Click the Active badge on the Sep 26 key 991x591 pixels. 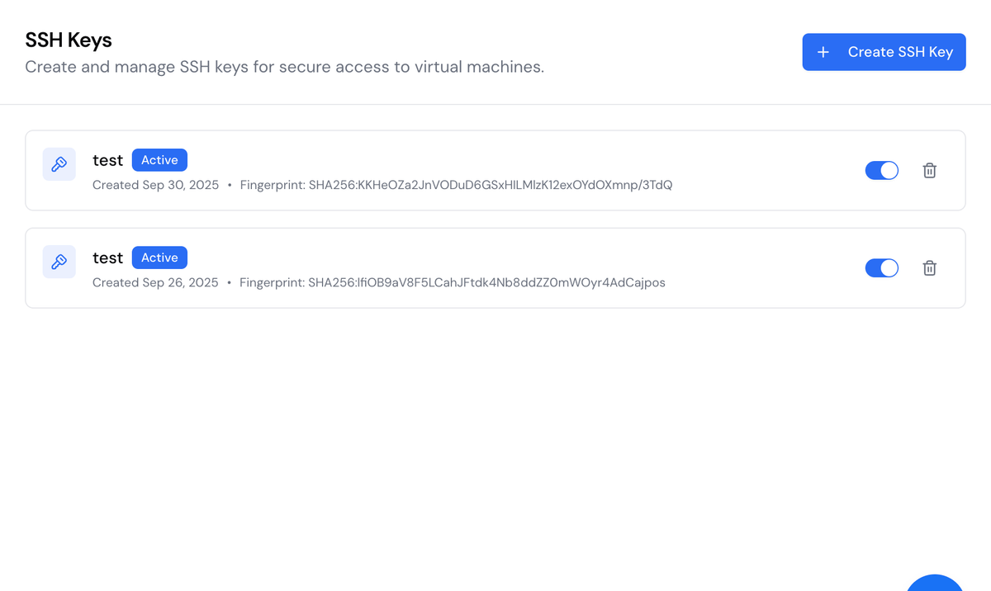click(x=159, y=258)
